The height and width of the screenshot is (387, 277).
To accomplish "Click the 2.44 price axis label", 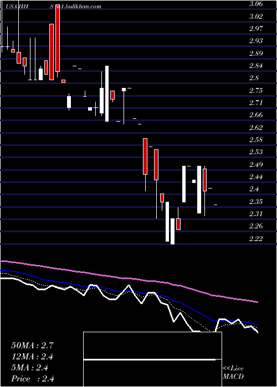I will click(256, 177).
